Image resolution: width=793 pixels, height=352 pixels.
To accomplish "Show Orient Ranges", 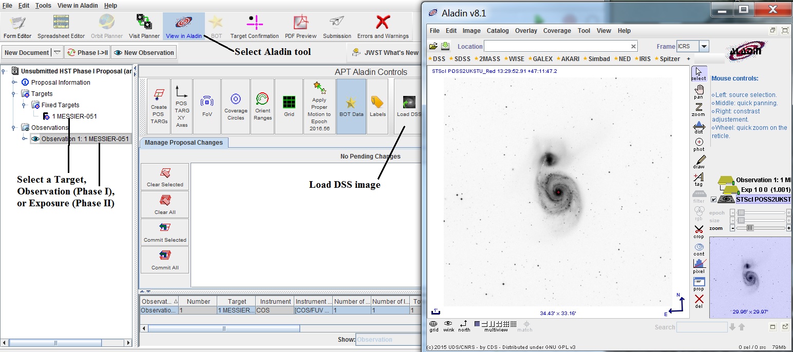I will click(x=262, y=106).
